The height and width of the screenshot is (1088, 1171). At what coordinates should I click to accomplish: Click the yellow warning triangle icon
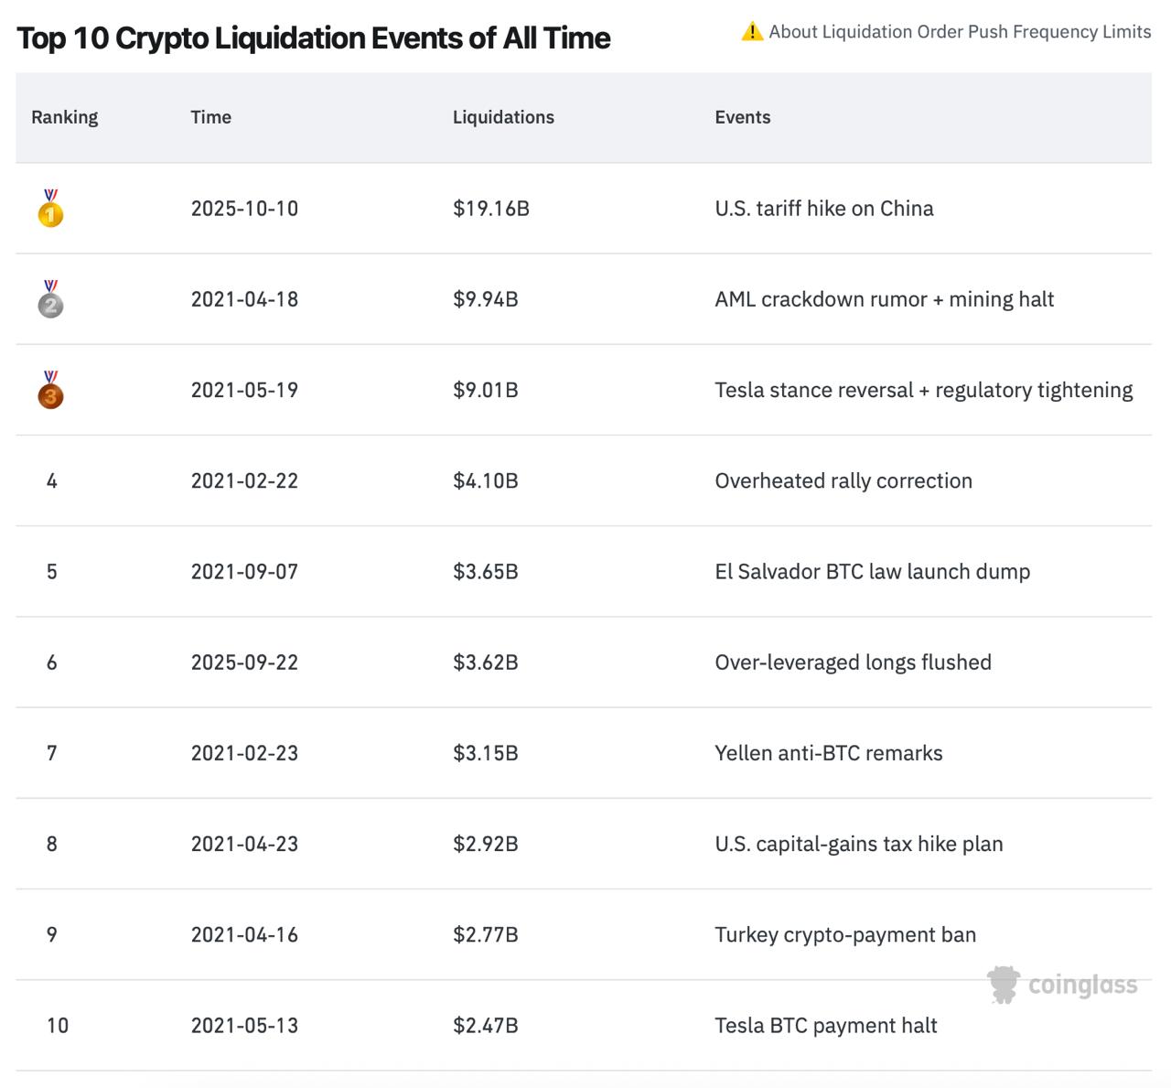click(x=752, y=32)
